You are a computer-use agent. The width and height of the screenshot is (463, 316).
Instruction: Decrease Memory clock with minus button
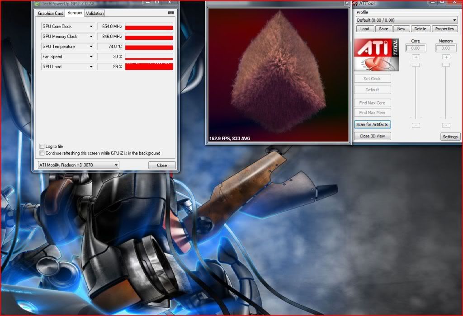pyautogui.click(x=446, y=126)
